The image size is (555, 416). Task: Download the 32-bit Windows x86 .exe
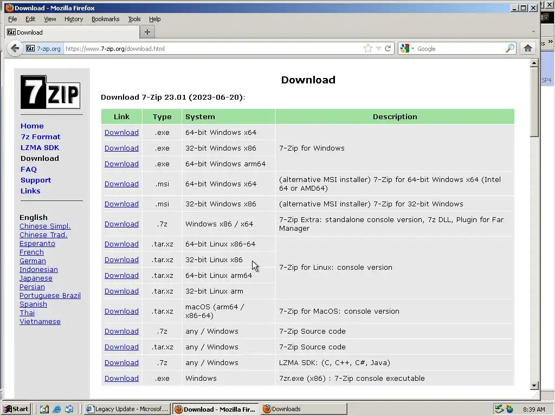121,148
